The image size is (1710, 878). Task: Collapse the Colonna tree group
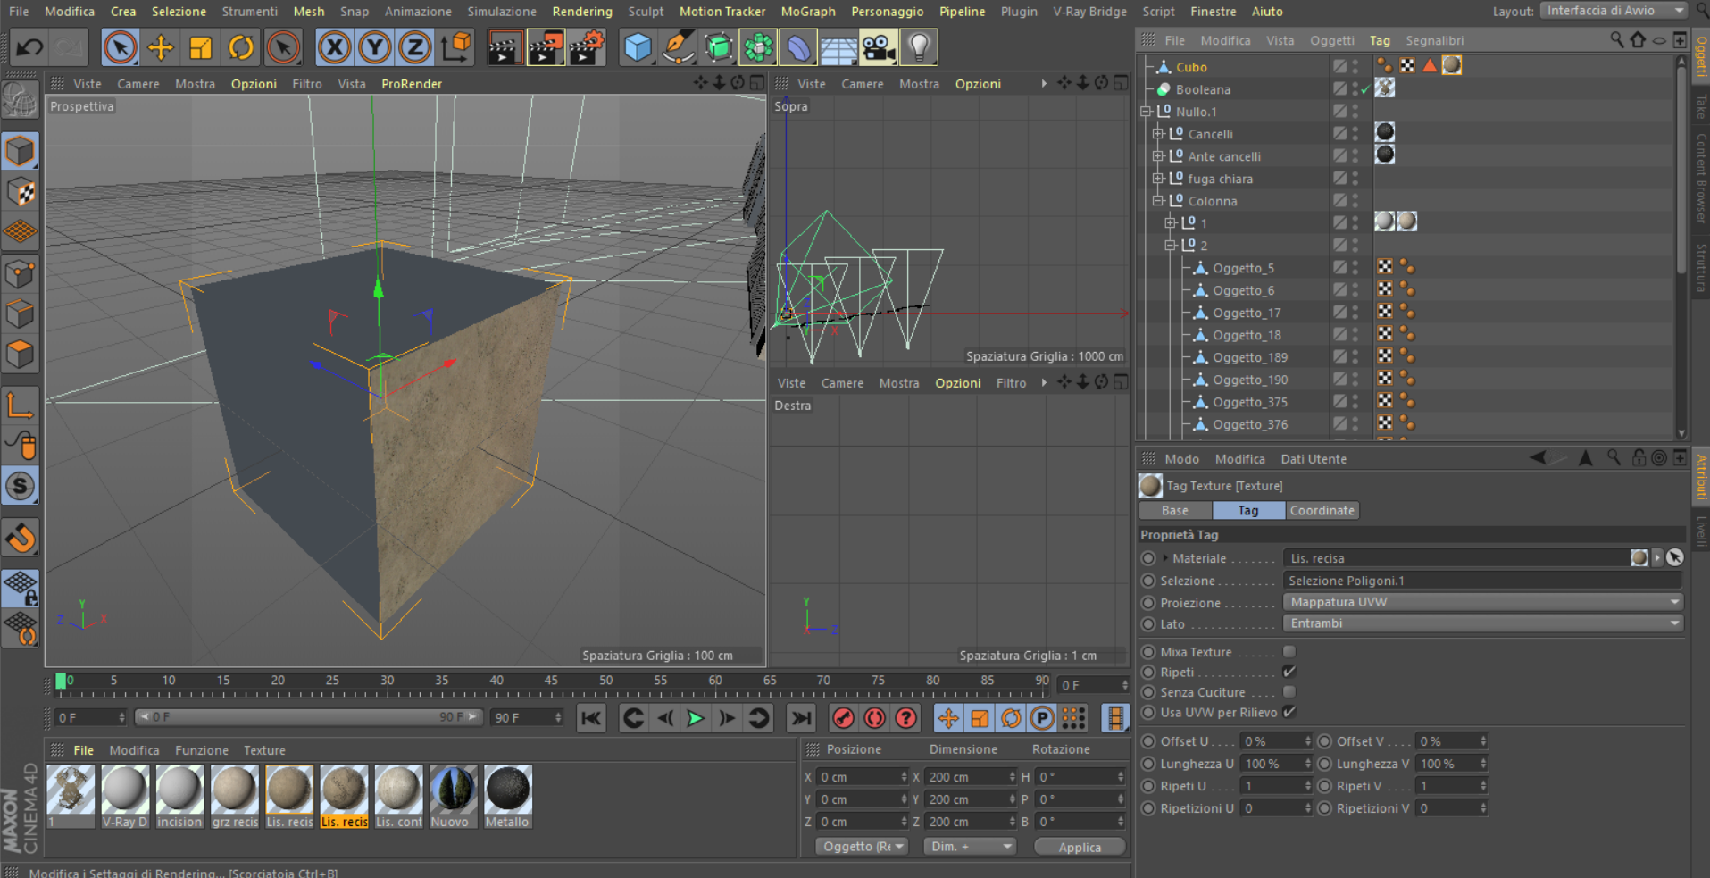[x=1158, y=201]
